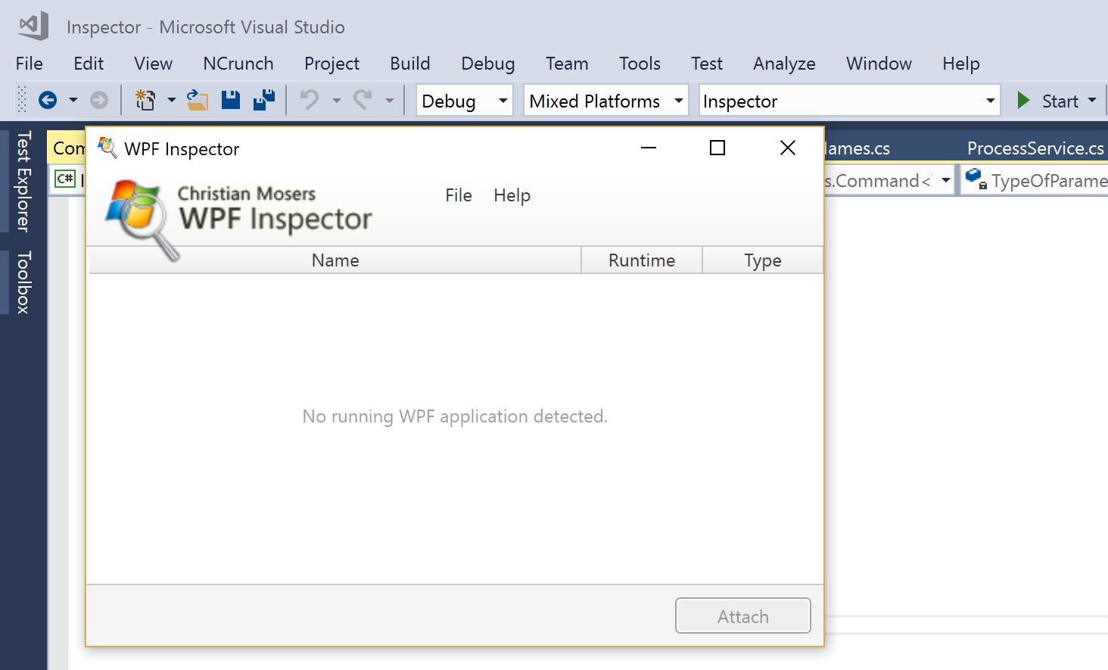Open Visual Studio Help menu
The width and height of the screenshot is (1108, 670).
click(961, 64)
